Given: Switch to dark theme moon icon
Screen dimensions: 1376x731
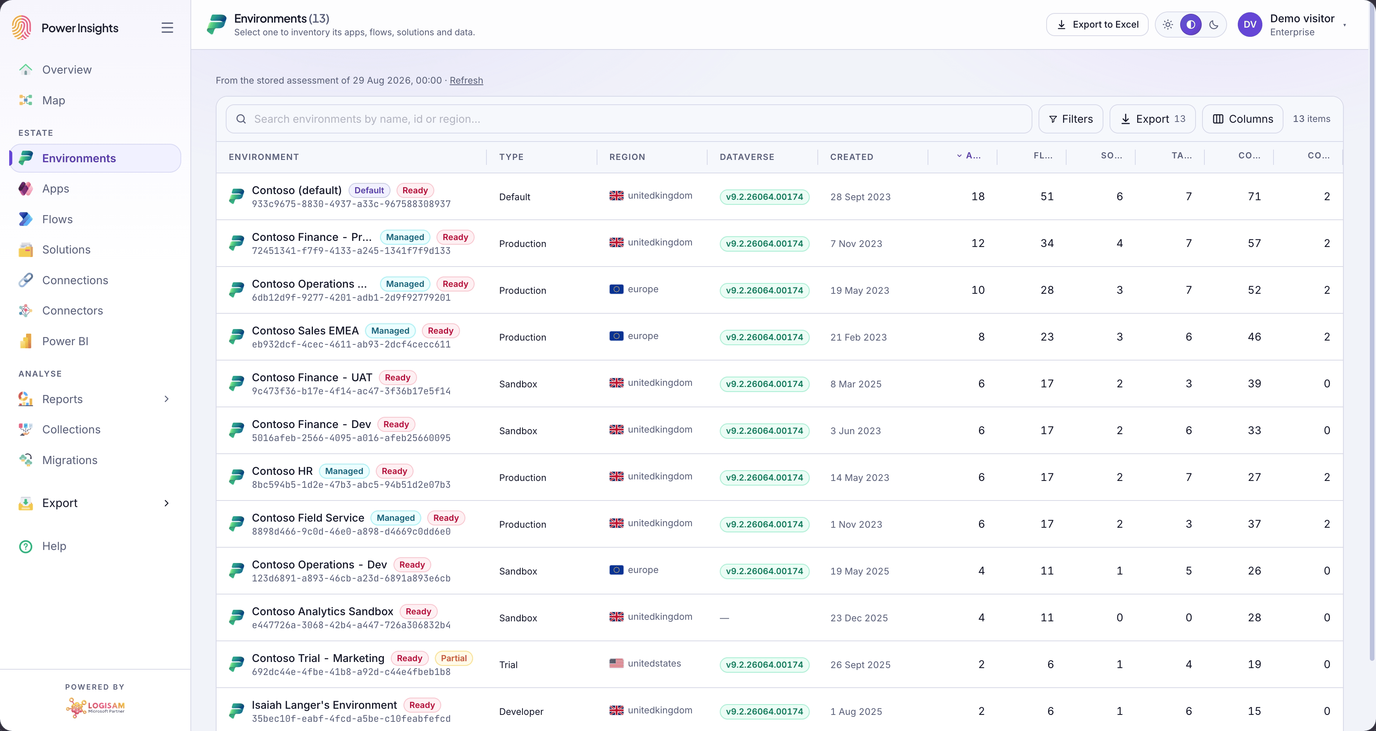Looking at the screenshot, I should click(1214, 25).
